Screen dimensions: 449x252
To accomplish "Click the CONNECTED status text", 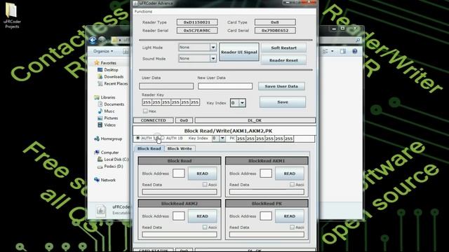I will (x=153, y=120).
